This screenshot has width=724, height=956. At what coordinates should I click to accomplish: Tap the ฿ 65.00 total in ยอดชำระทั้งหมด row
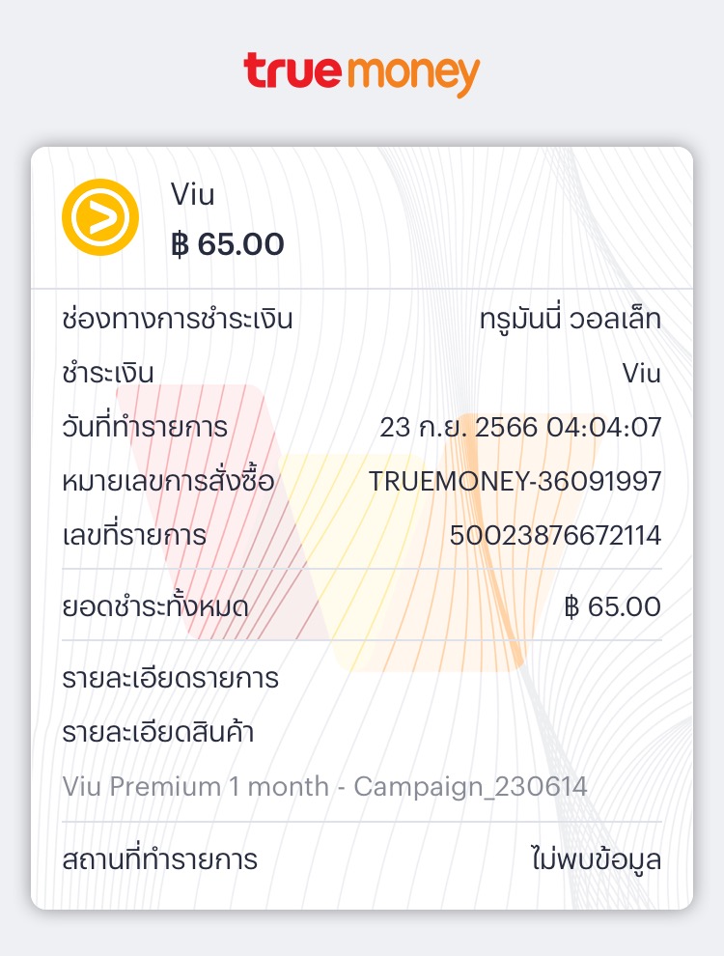coord(613,606)
